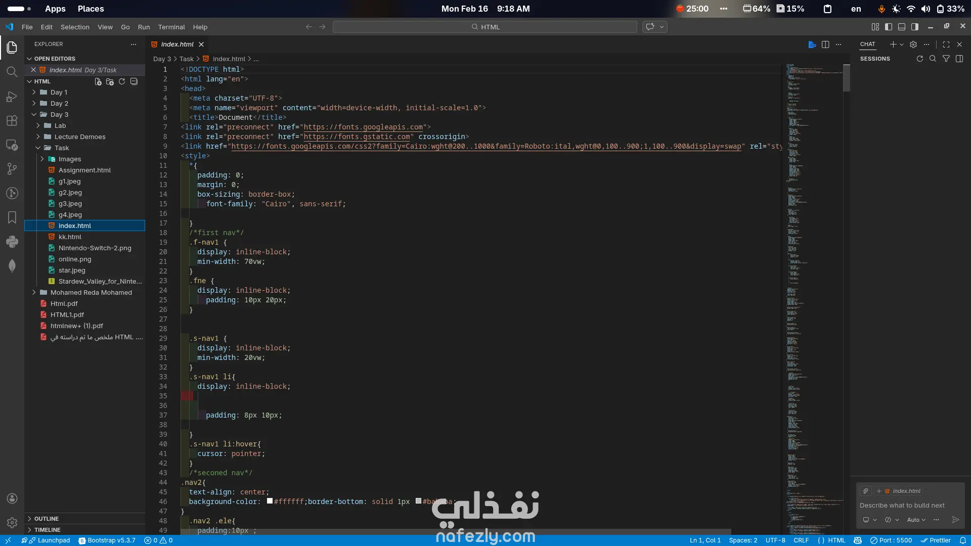Image resolution: width=971 pixels, height=546 pixels.
Task: Open the Auto model dropdown in chat
Action: click(x=916, y=520)
